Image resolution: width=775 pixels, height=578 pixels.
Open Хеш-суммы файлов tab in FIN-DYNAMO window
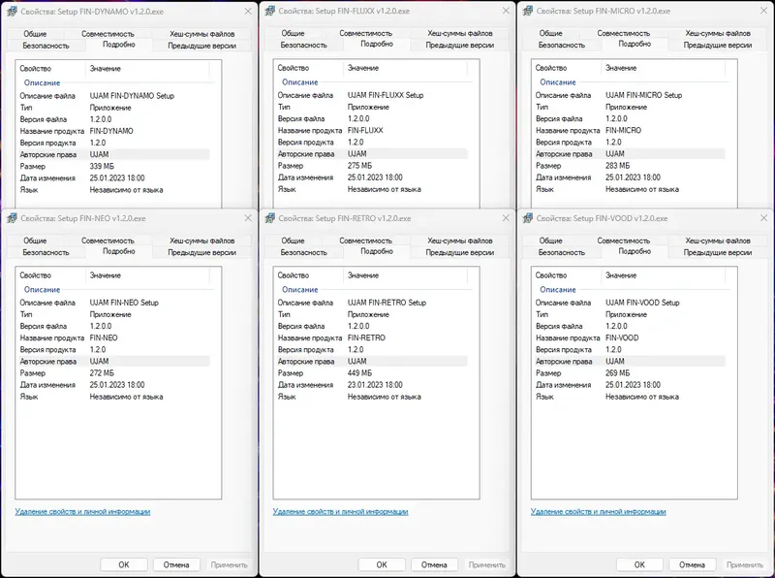(x=201, y=34)
